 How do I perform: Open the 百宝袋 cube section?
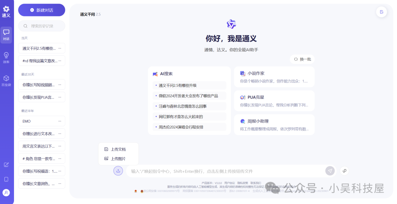6,81
